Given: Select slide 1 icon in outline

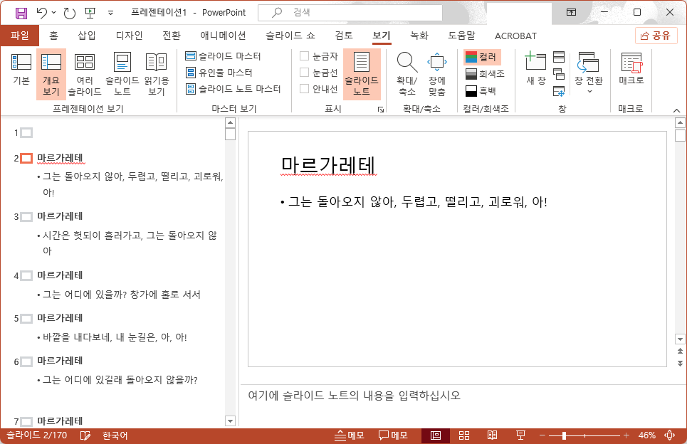Looking at the screenshot, I should click(27, 132).
